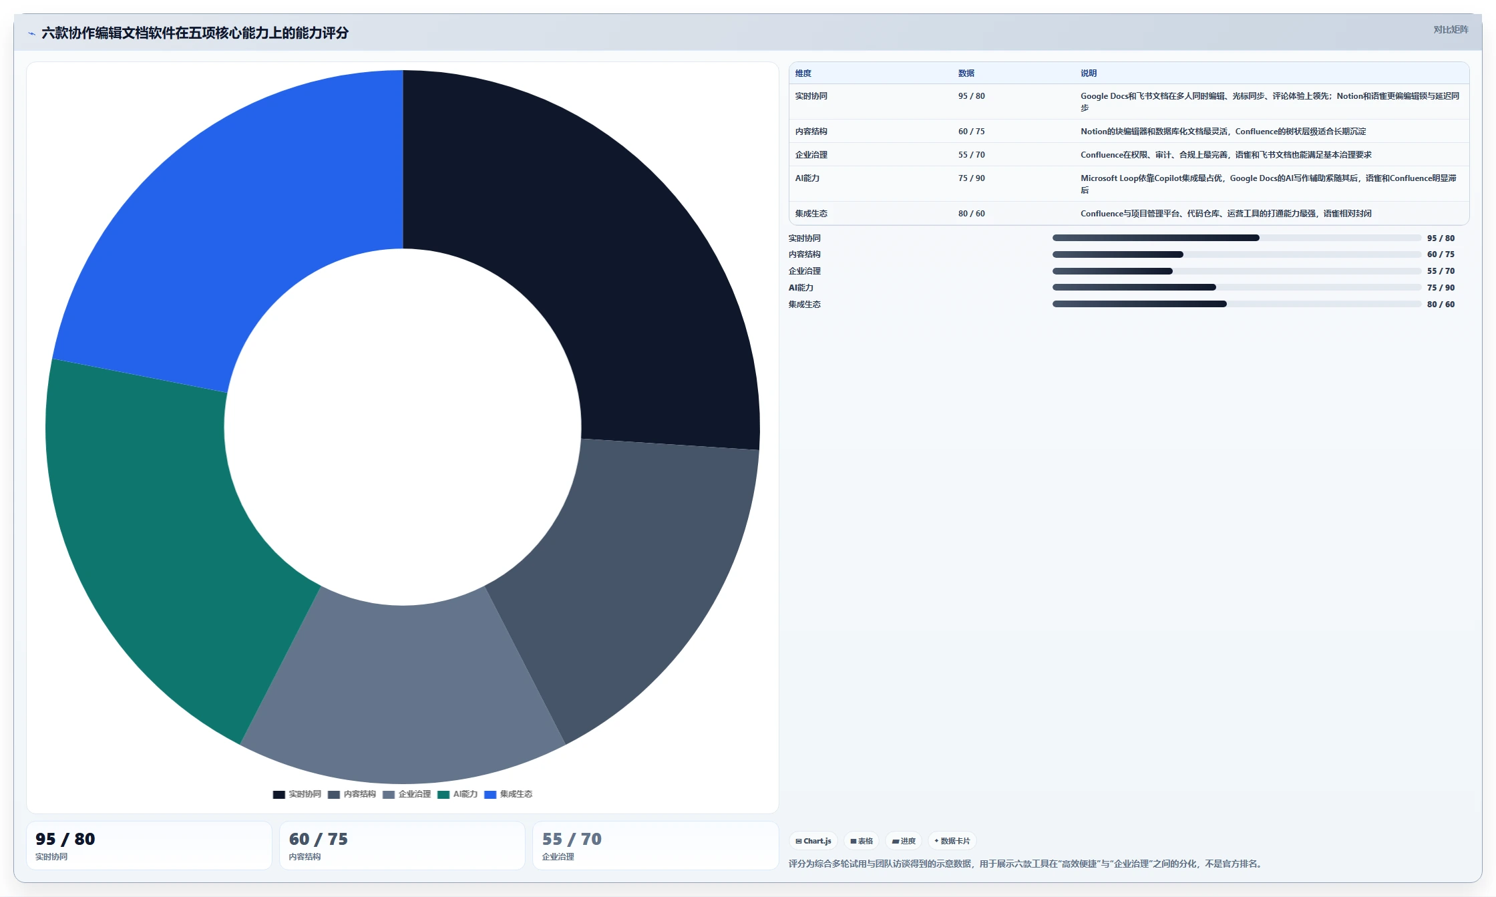Click the 80 / 60 value in the table
This screenshot has height=897, width=1496.
(972, 214)
